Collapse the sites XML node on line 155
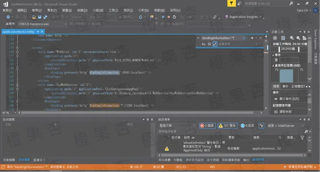320x172 pixels. pyautogui.click(x=17, y=48)
